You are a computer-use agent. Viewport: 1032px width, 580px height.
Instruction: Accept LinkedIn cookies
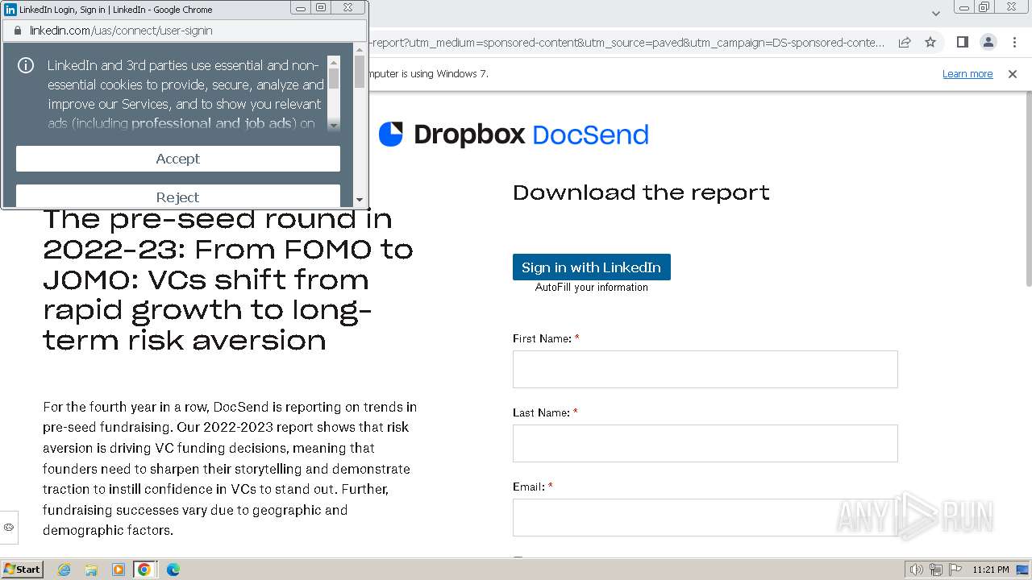178,159
